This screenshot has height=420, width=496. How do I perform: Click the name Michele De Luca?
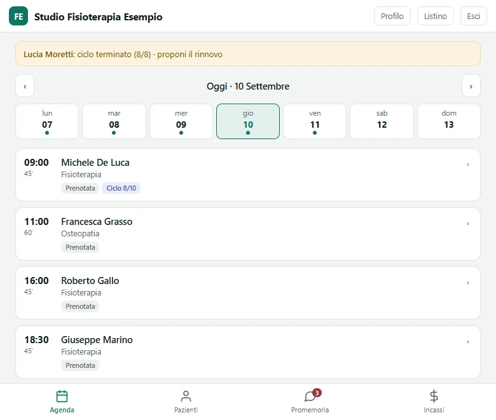(95, 163)
